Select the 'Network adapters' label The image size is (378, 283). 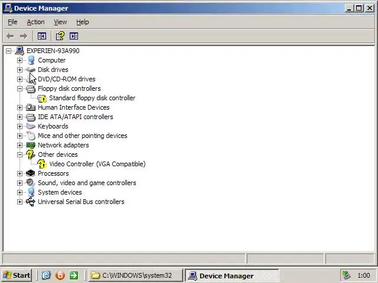click(63, 145)
